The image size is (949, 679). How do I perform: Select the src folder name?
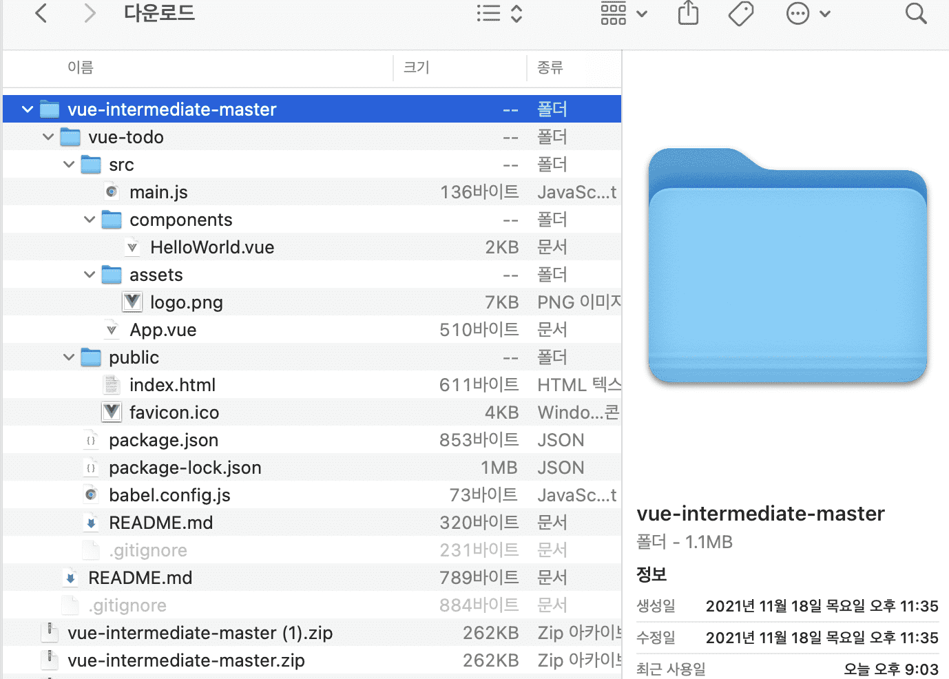point(121,165)
